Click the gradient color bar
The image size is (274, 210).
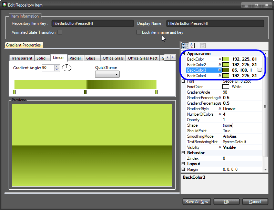[x=85, y=85]
